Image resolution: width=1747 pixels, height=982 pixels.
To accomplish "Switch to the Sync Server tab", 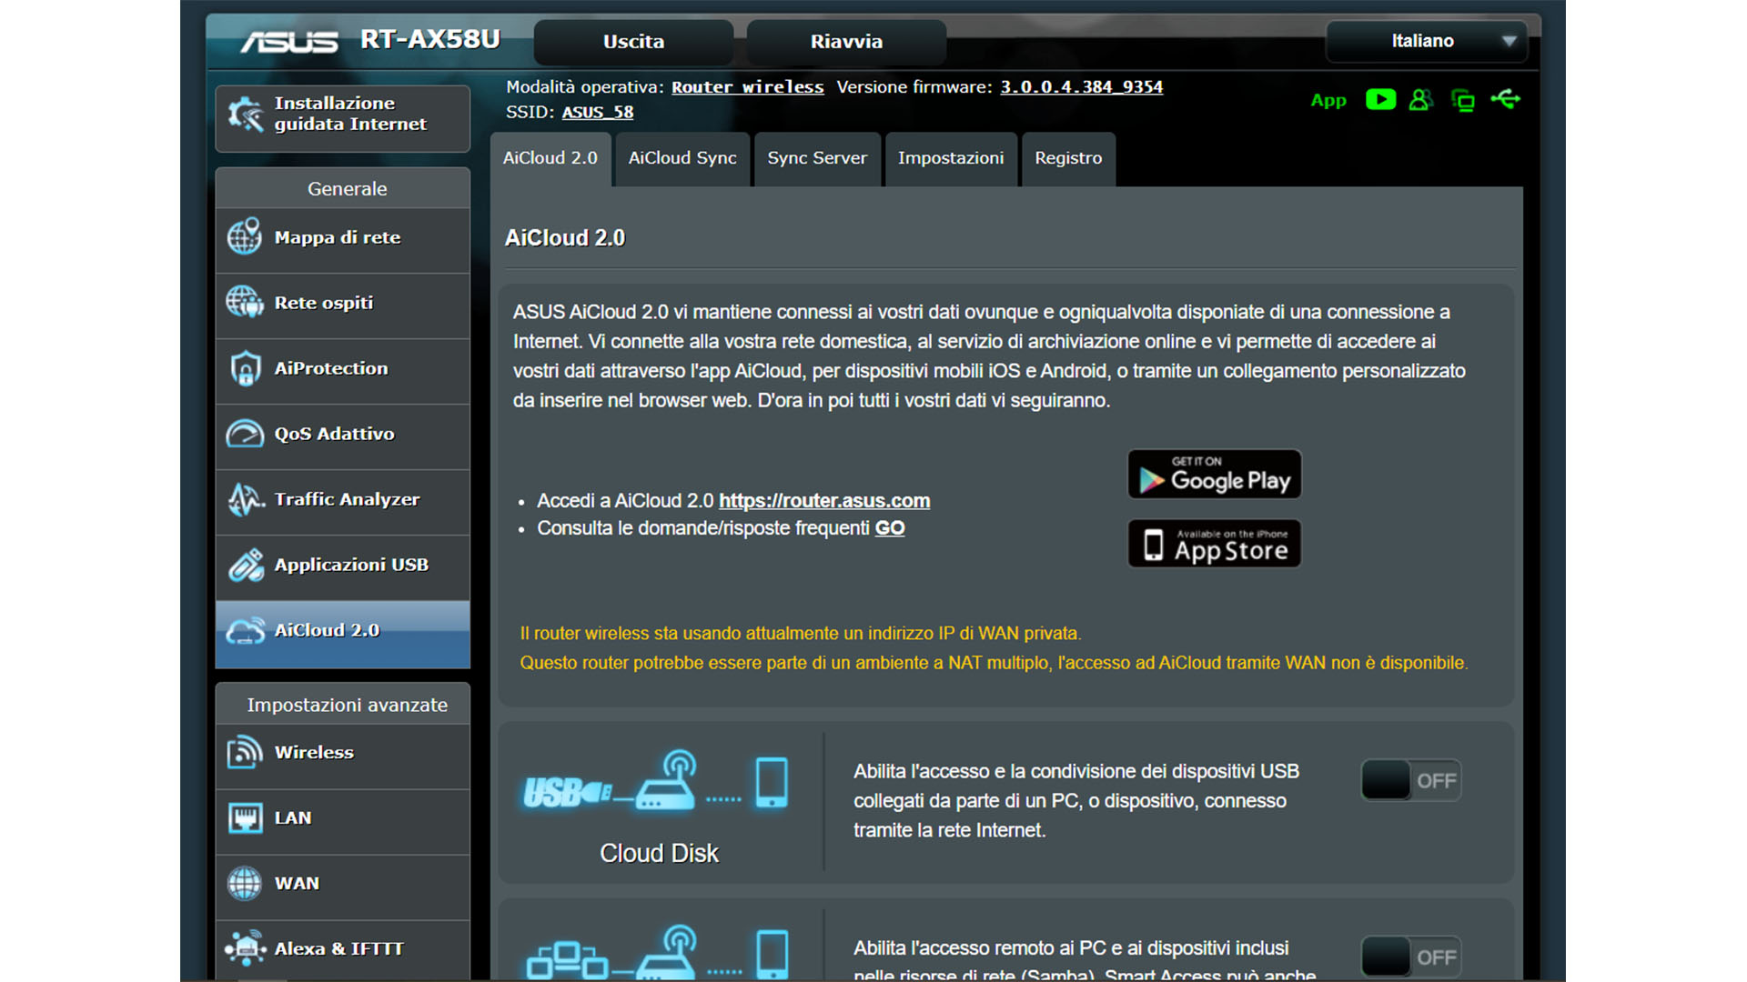I will click(817, 158).
